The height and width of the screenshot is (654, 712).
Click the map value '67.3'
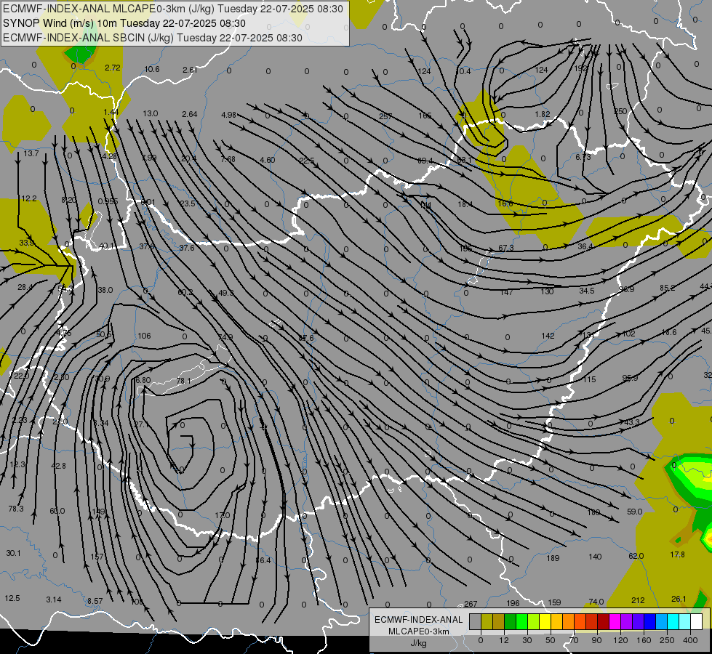coord(506,248)
